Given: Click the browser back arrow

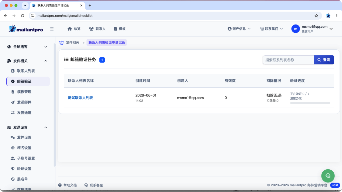Looking at the screenshot, I should coord(5,16).
